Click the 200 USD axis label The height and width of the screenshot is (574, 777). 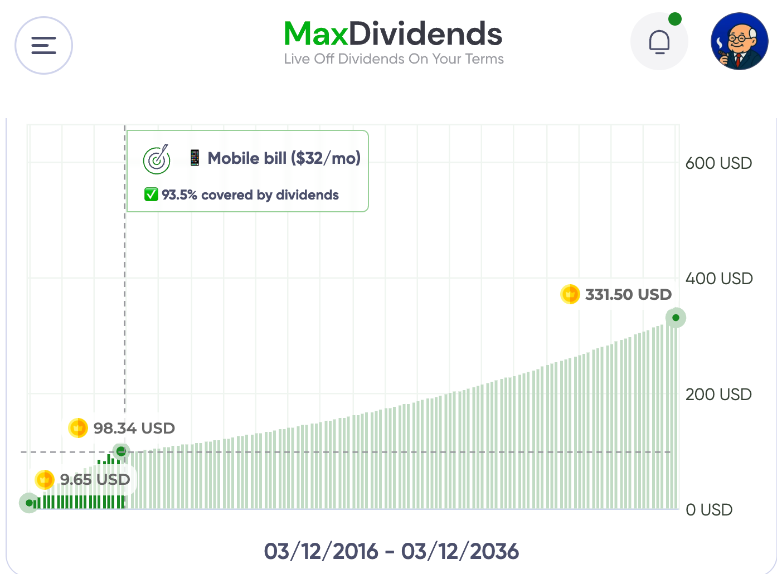(x=718, y=395)
